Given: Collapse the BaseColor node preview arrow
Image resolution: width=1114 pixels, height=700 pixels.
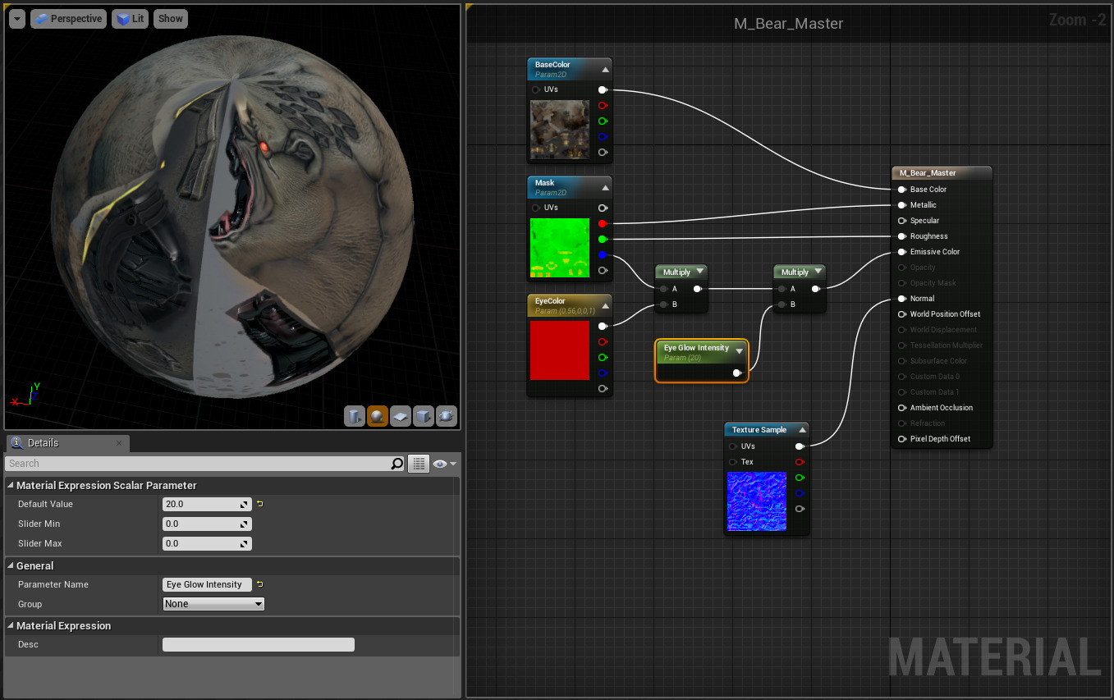Looking at the screenshot, I should (605, 69).
